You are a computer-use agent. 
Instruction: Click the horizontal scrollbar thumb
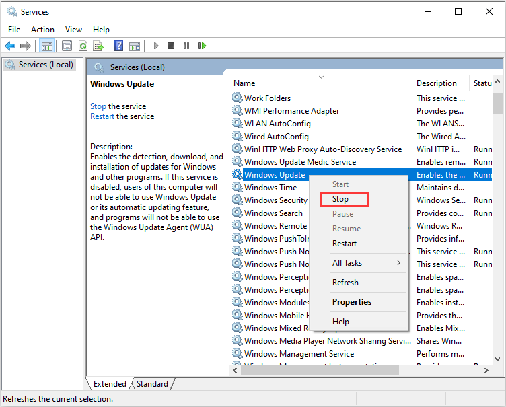320,370
